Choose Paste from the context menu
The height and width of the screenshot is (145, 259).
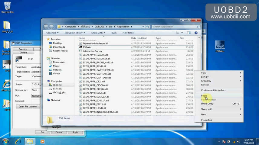click(204, 96)
